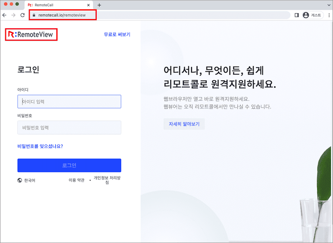Click the red macOS close window button
This screenshot has height=243, width=333.
click(x=6, y=4)
